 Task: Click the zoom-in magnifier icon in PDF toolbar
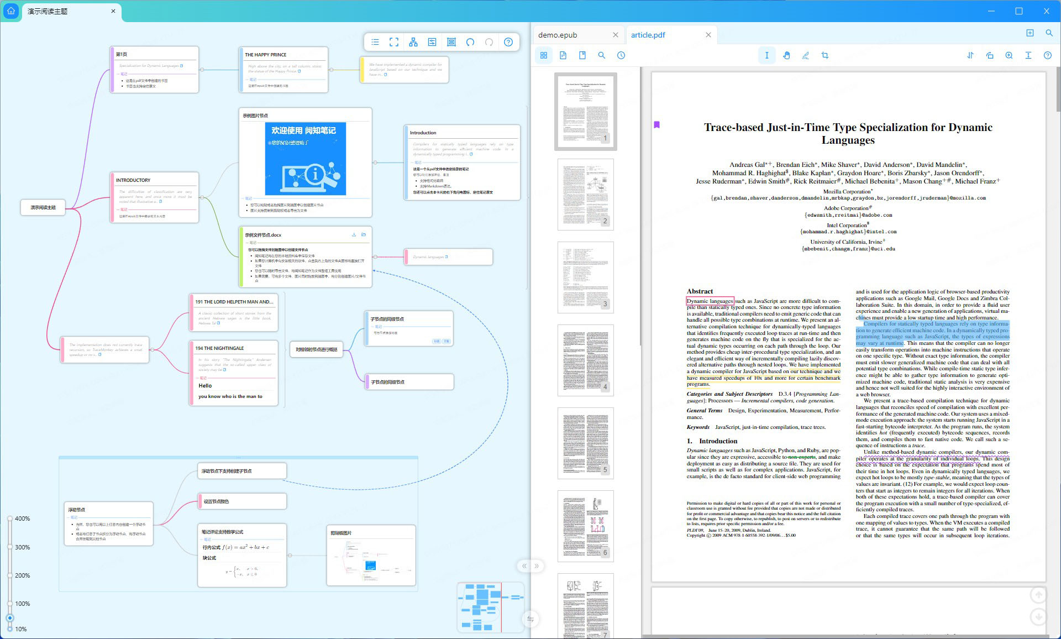tap(1009, 55)
